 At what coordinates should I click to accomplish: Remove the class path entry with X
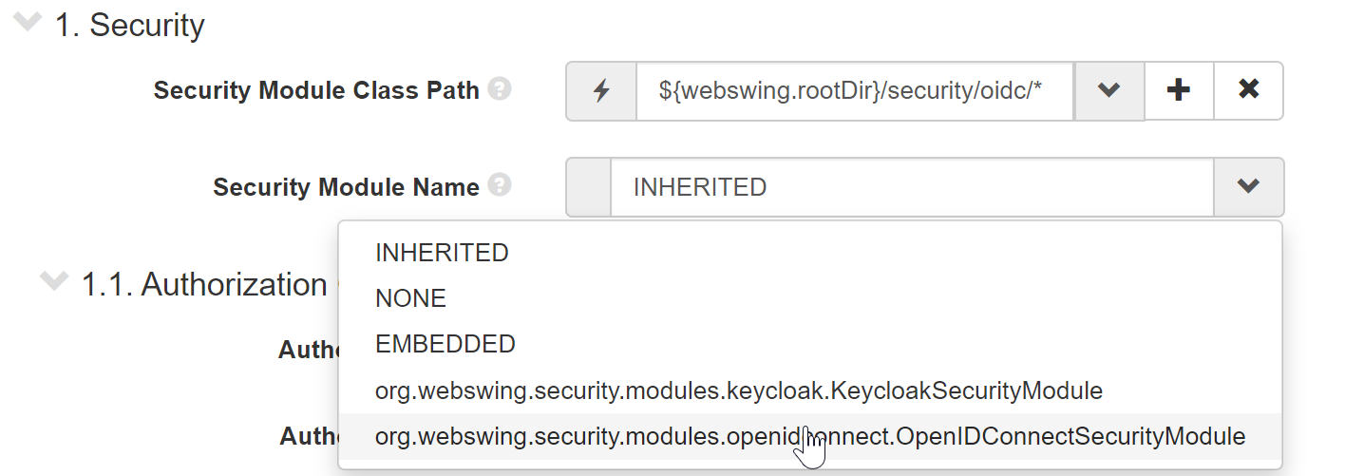point(1249,91)
